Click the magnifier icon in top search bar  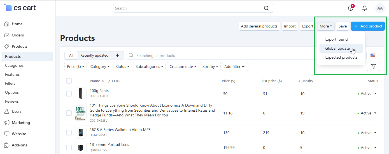[x=266, y=8]
